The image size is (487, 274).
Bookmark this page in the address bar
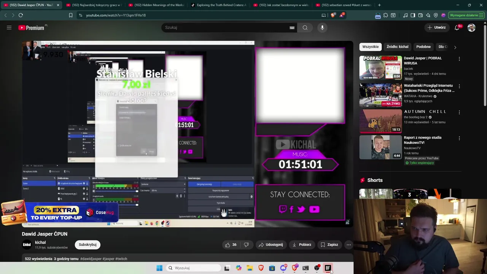70,15
